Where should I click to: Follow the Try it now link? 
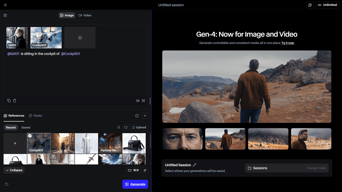288,43
